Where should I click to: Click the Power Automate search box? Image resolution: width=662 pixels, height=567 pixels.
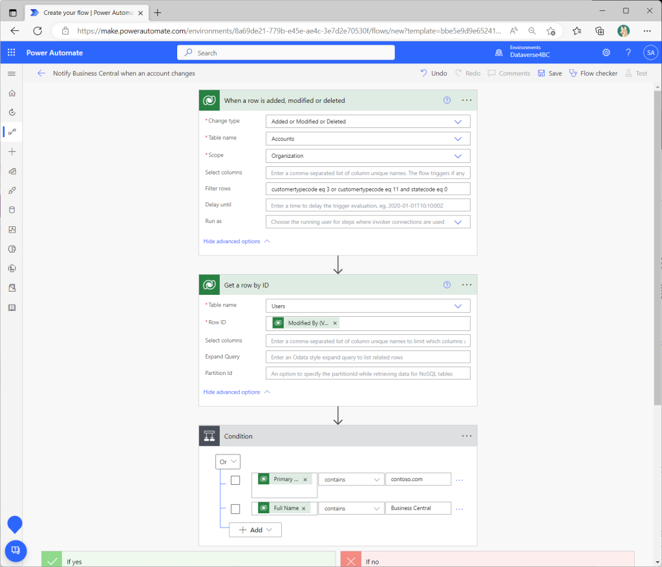point(286,53)
